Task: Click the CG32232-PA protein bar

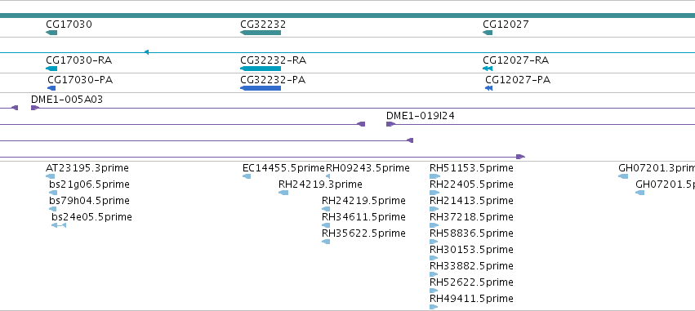Action: [x=261, y=88]
